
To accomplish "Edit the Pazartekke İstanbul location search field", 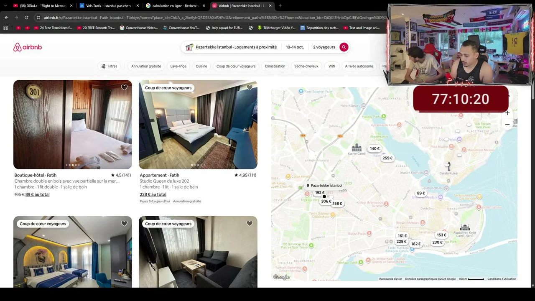I will coord(231,47).
